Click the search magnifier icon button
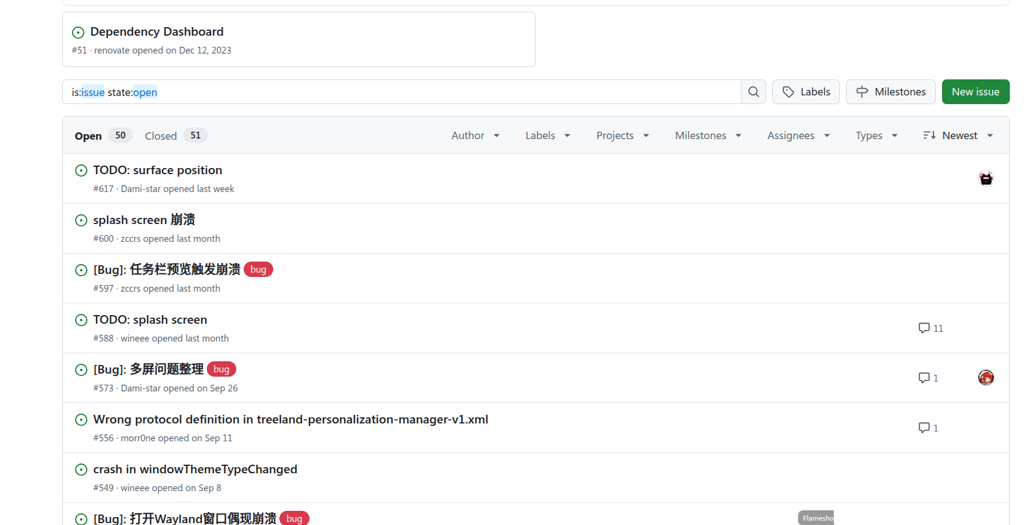1035x525 pixels. point(754,92)
